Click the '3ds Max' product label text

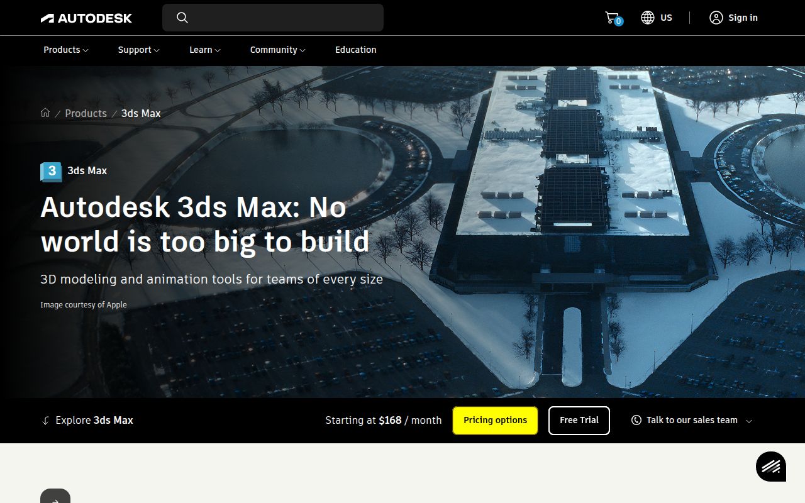click(87, 170)
